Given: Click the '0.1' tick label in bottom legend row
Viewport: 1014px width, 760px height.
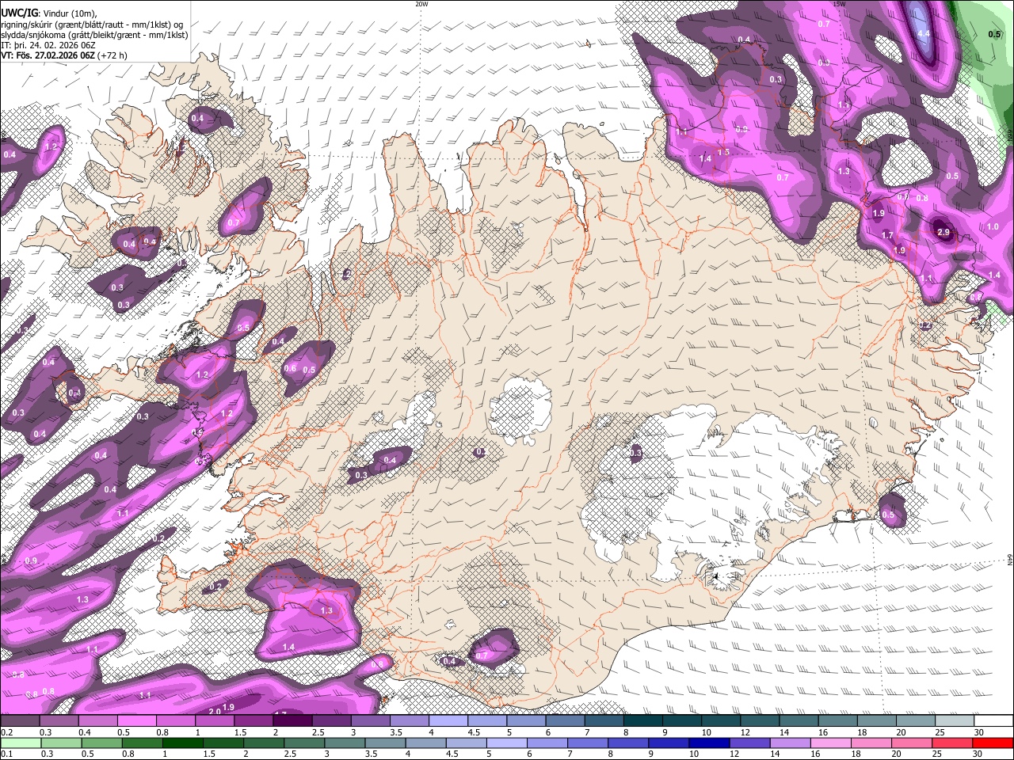Looking at the screenshot, I should pos(7,754).
